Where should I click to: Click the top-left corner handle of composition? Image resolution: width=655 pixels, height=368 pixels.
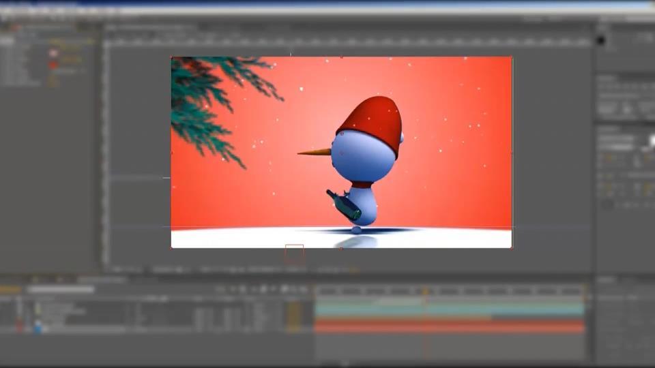[171, 57]
